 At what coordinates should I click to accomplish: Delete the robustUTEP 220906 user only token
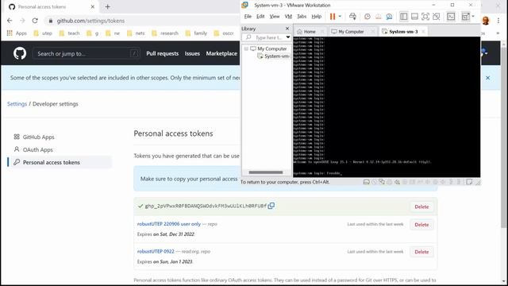click(421, 224)
